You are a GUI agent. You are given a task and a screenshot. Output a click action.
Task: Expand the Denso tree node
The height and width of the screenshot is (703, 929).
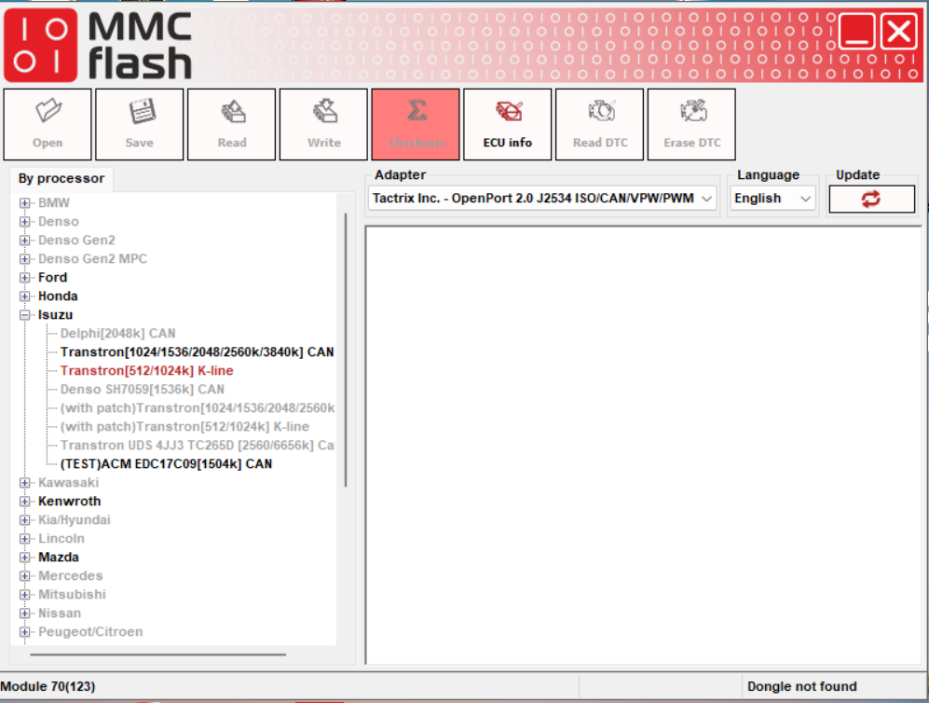[x=24, y=222]
